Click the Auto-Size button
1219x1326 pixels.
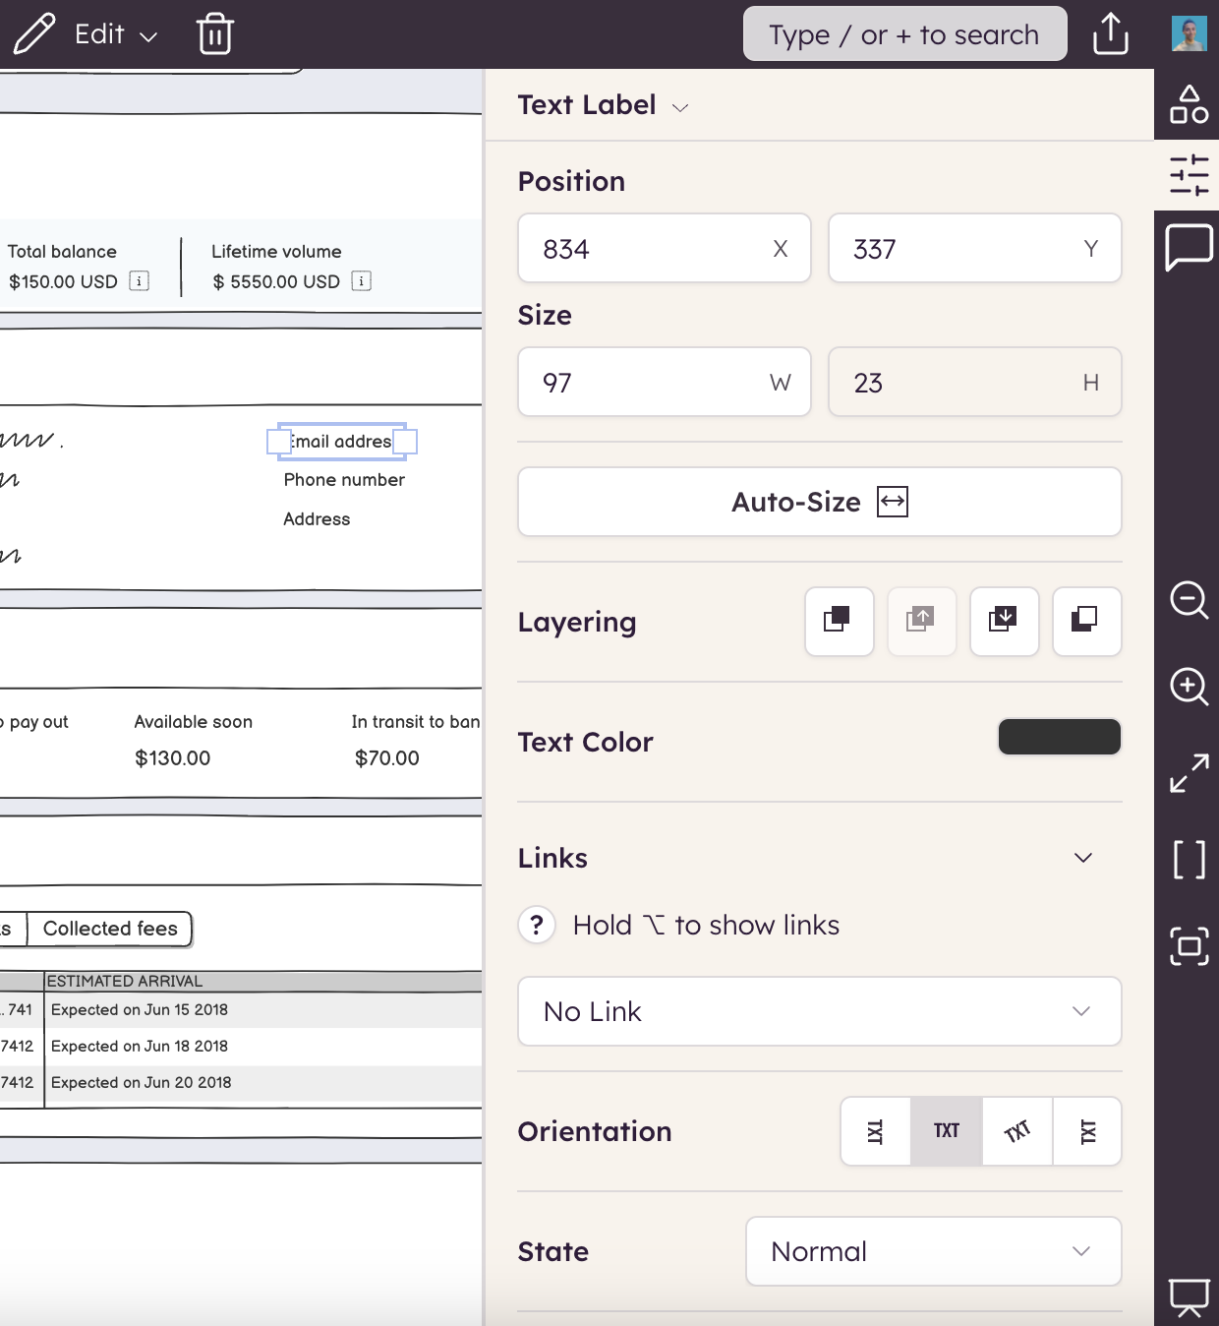point(819,502)
